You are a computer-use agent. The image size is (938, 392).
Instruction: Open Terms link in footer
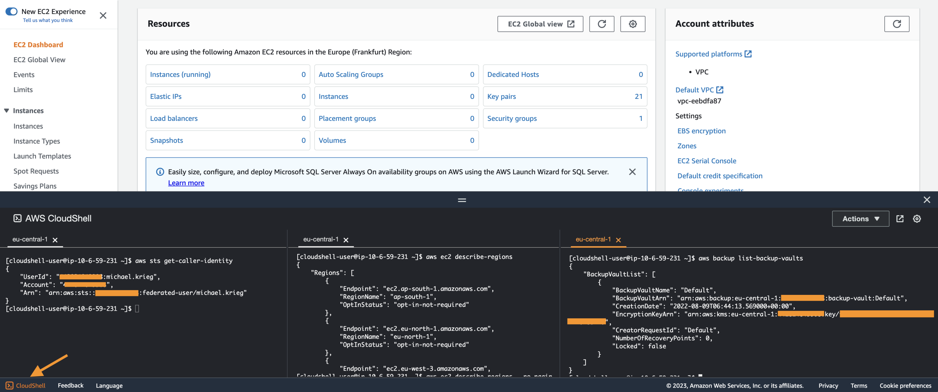point(859,386)
